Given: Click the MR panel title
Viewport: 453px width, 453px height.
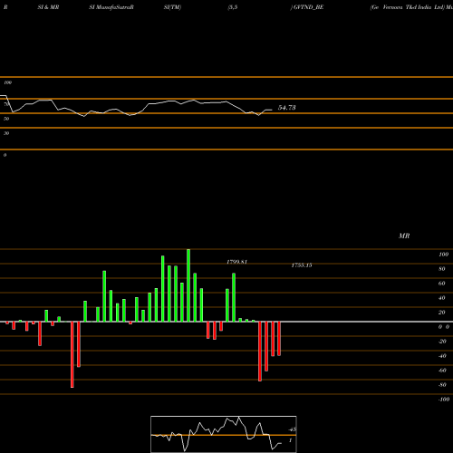Looking at the screenshot, I should [404, 236].
